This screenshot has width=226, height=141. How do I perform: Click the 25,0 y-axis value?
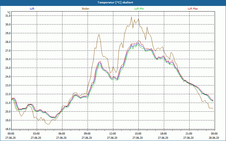tap(8, 68)
